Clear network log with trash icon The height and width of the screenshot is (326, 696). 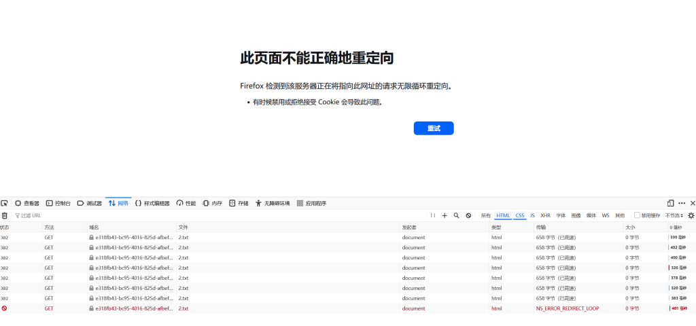click(4, 215)
